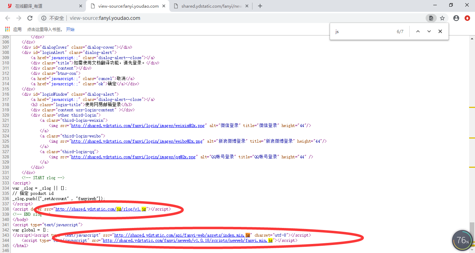Click the _rlog.push setAccount line

59,199
